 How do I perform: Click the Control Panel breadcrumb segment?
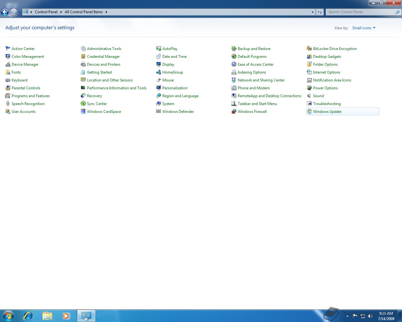coord(46,12)
